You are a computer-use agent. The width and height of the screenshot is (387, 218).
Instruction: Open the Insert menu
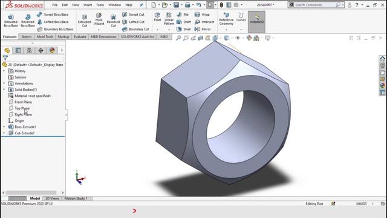pyautogui.click(x=88, y=5)
